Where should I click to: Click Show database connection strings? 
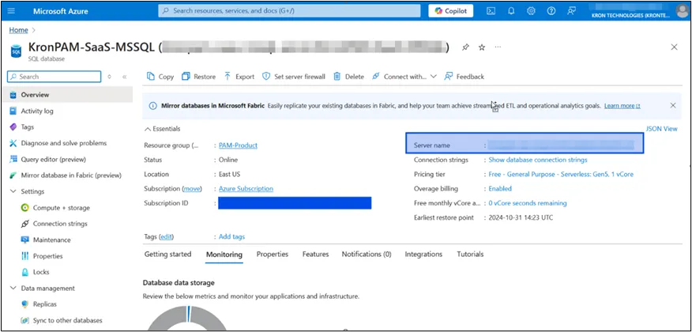pos(537,160)
